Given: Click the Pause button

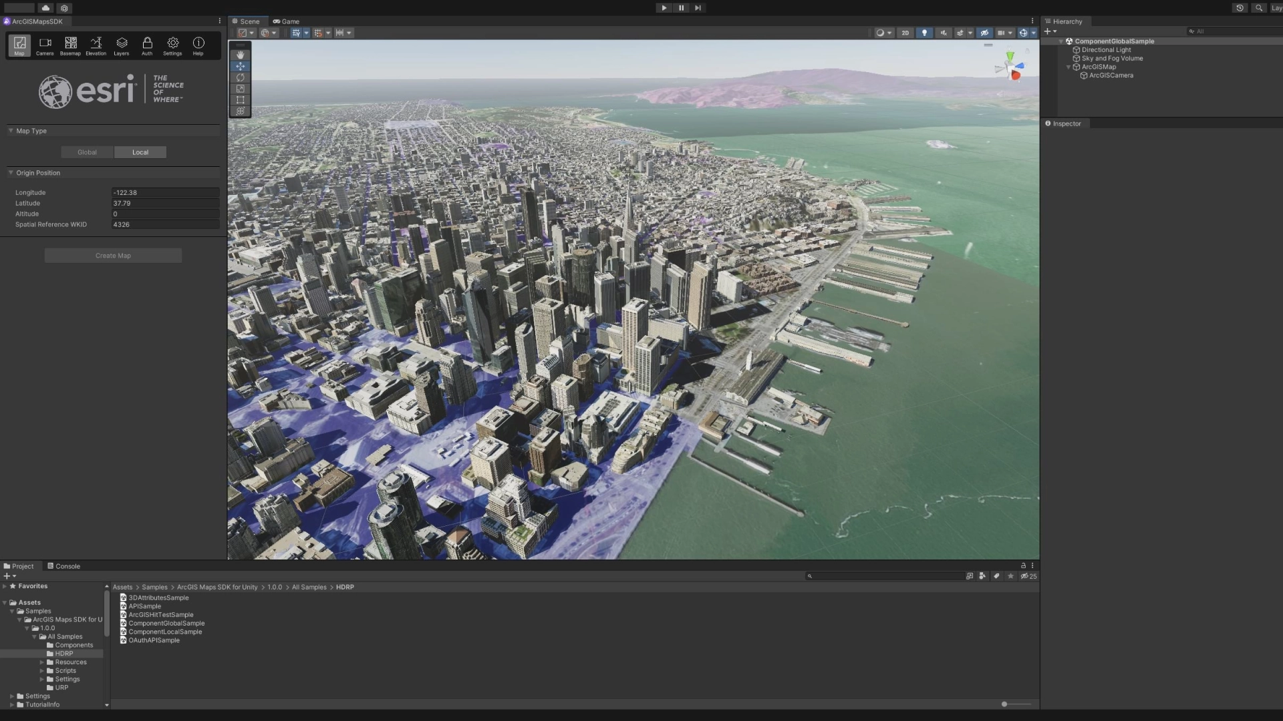Looking at the screenshot, I should tap(681, 8).
